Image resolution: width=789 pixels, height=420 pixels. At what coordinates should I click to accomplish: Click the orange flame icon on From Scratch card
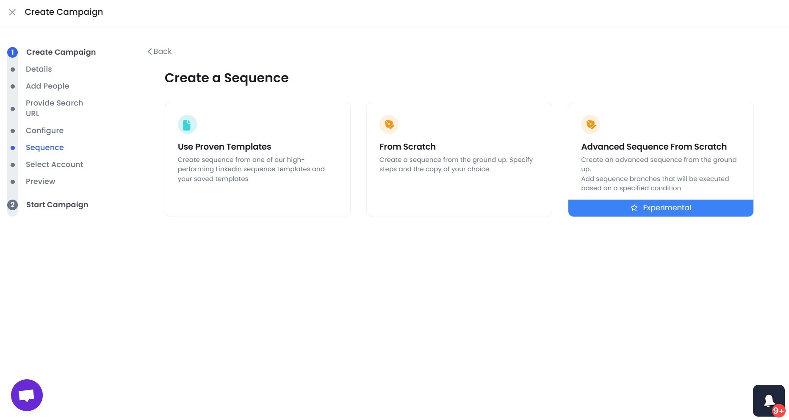(x=389, y=124)
